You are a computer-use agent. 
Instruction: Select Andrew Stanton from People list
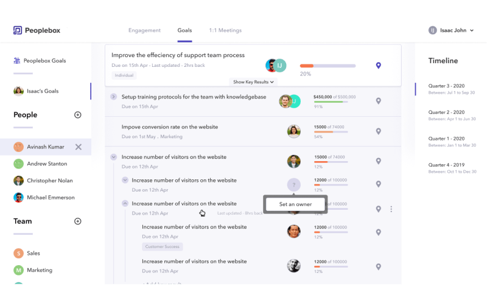[x=47, y=164]
